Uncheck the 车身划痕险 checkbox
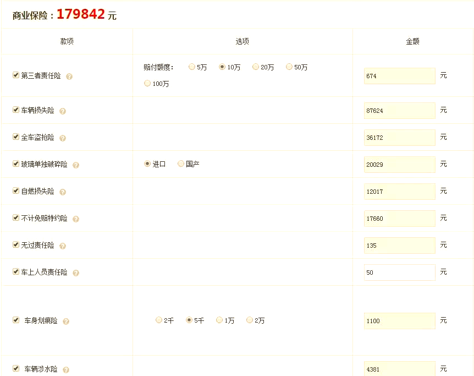The image size is (474, 376). 16,320
